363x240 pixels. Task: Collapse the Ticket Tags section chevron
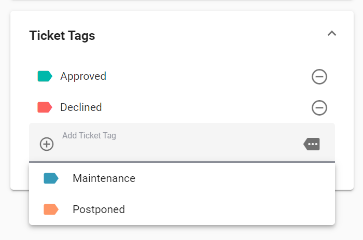[332, 34]
